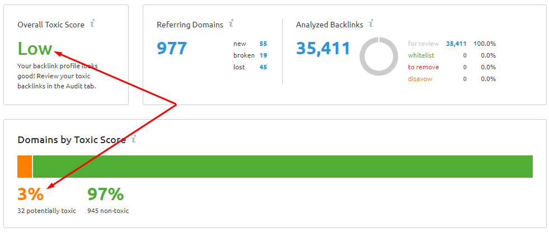Click the gray backlinks donut chart
The width and height of the screenshot is (549, 232).
point(379,56)
